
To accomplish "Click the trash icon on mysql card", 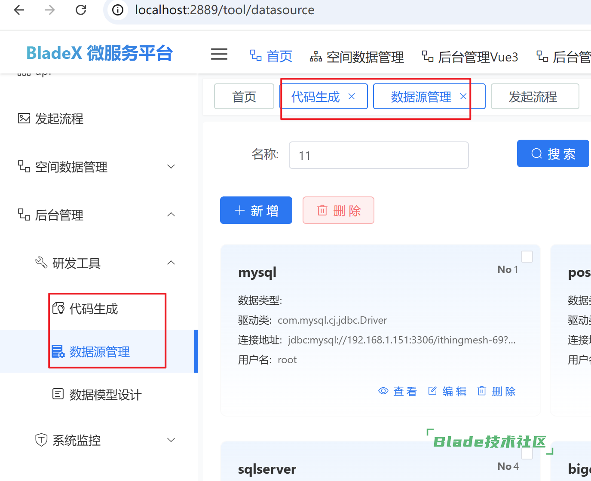I will [x=482, y=391].
